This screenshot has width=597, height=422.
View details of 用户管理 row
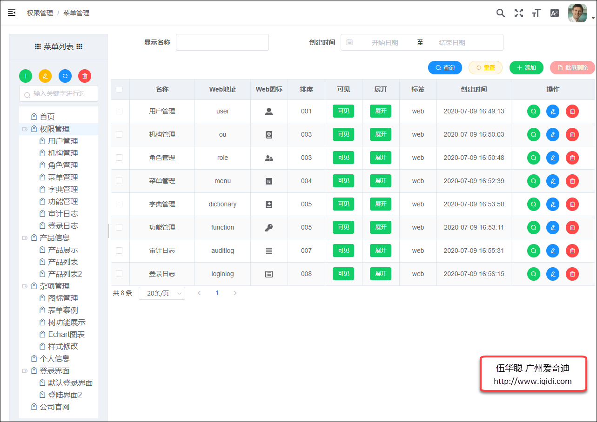click(x=533, y=111)
